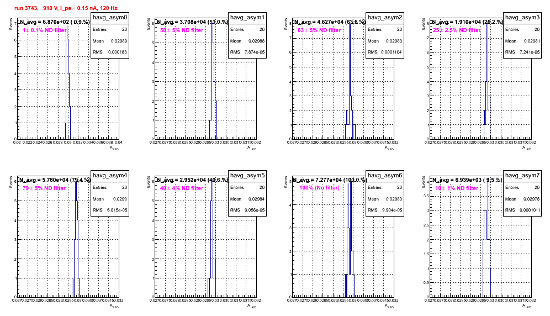Click the '63± 5% ND filter' label

(x=319, y=30)
